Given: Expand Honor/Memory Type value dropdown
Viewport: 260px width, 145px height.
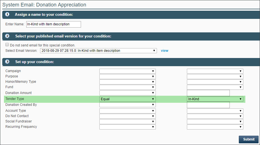Looking at the screenshot, I should point(215,82).
